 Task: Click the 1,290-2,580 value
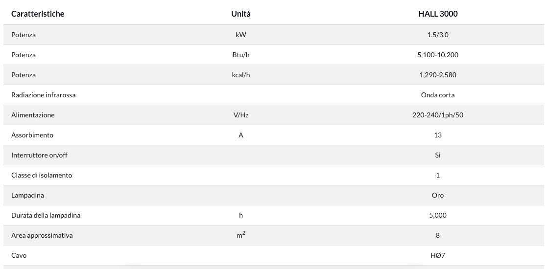437,75
